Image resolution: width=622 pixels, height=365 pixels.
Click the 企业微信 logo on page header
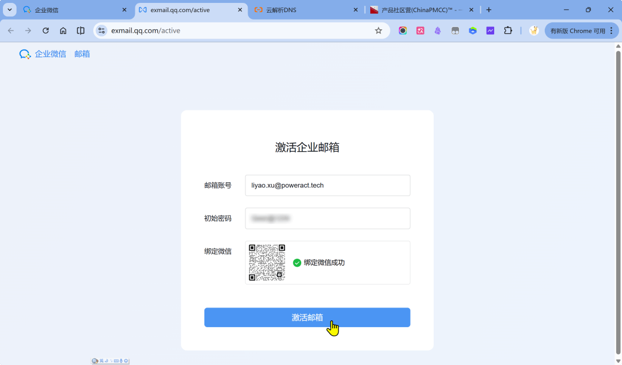43,54
